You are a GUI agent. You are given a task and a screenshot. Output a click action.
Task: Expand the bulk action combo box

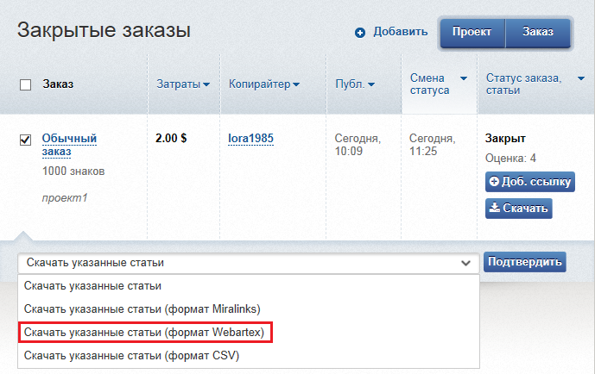click(x=248, y=263)
